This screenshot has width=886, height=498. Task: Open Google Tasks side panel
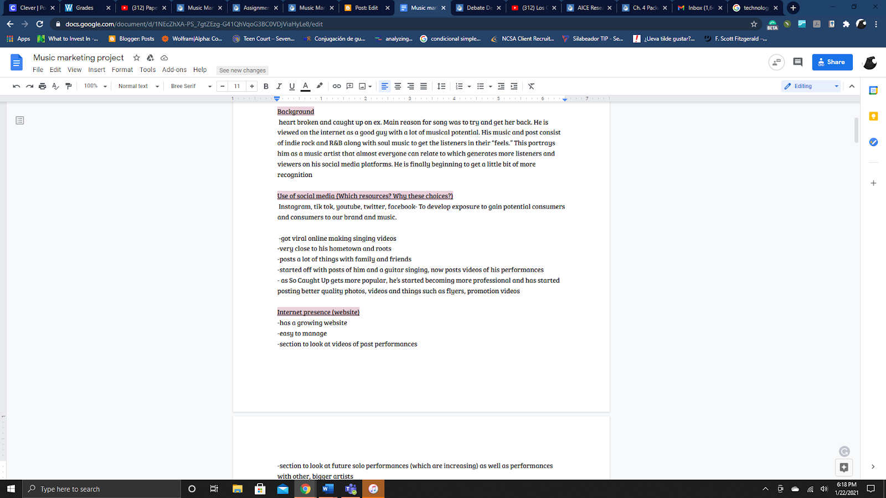click(x=873, y=142)
